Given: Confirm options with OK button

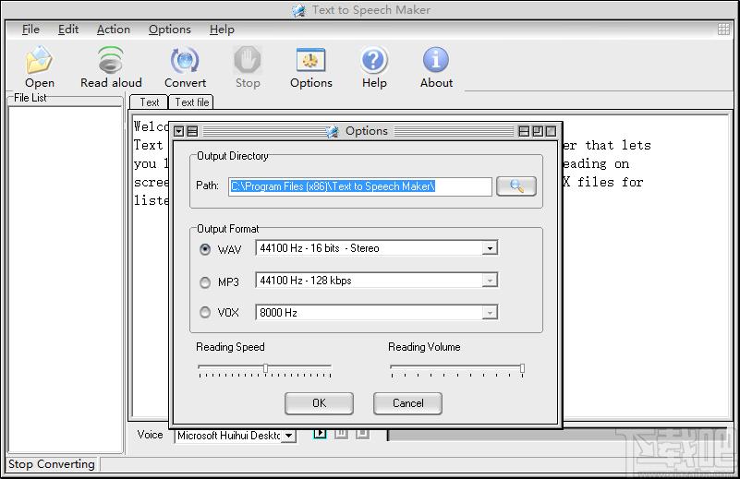Looking at the screenshot, I should (319, 403).
